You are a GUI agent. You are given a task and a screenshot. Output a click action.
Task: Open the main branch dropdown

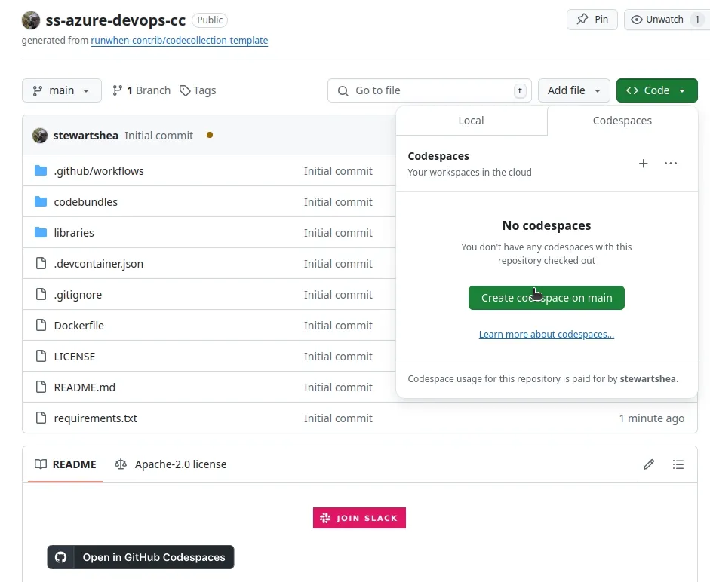(61, 90)
